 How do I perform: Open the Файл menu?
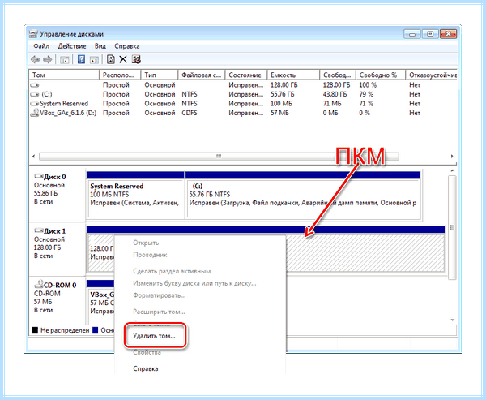point(41,46)
